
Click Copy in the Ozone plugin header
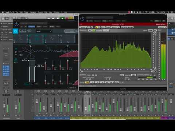[x=39, y=27]
